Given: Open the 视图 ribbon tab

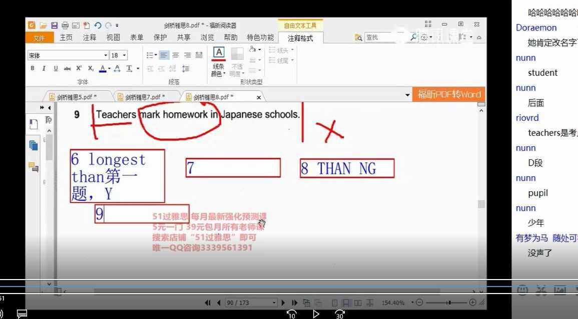Looking at the screenshot, I should pos(113,37).
